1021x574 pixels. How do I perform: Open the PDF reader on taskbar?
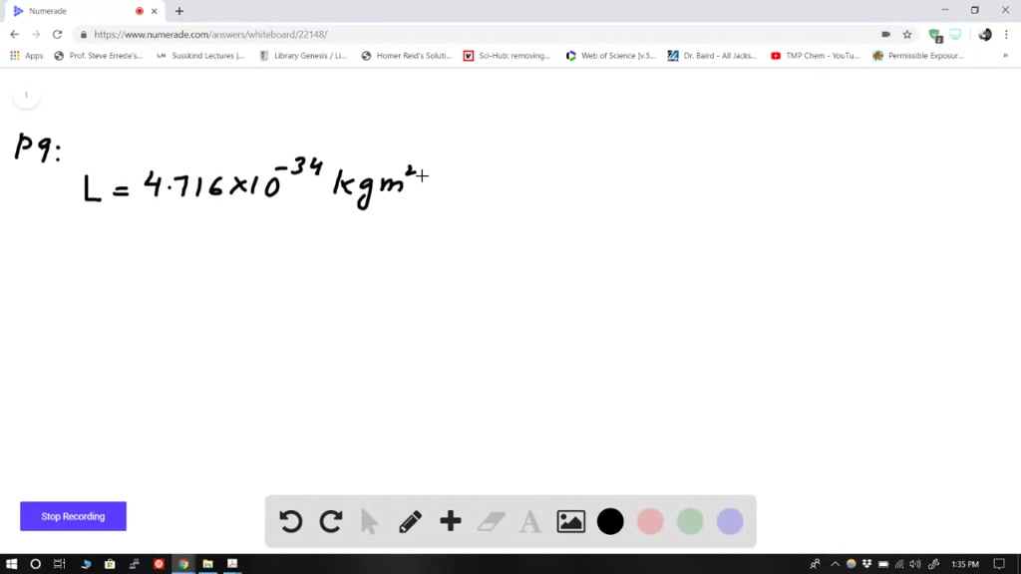pos(232,564)
